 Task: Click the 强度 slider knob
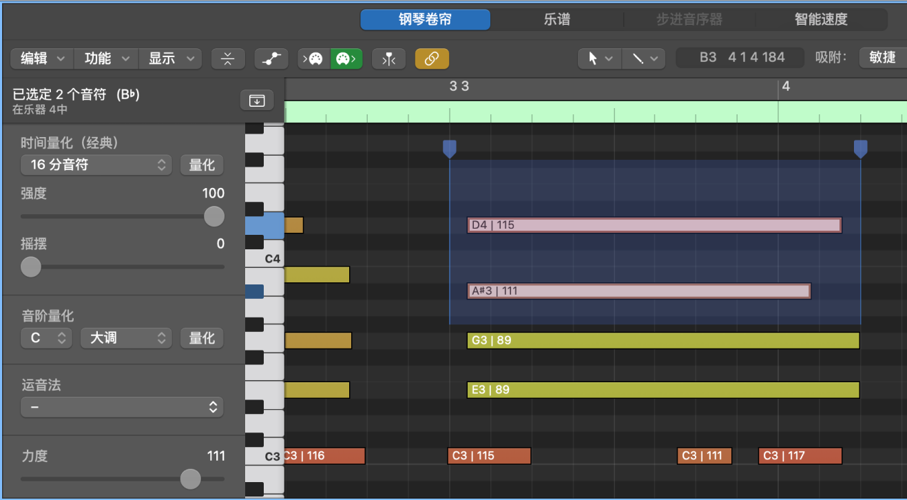[x=214, y=216]
